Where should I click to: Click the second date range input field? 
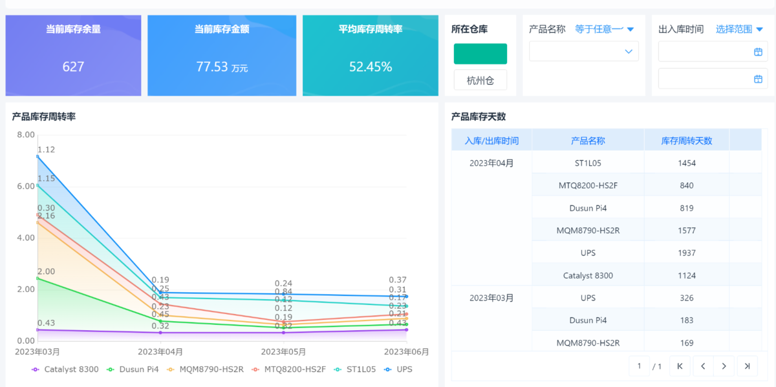713,79
